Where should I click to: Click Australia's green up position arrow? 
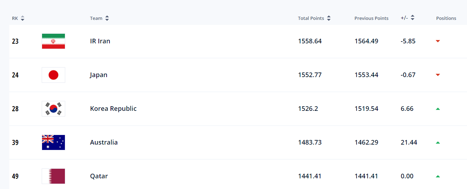click(x=438, y=142)
